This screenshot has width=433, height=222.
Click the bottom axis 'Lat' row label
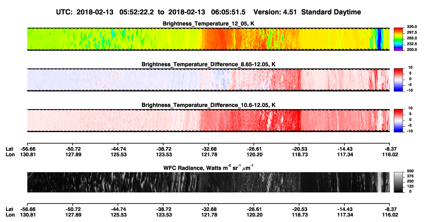pos(10,209)
